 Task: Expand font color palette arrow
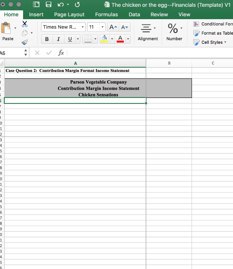pos(128,39)
